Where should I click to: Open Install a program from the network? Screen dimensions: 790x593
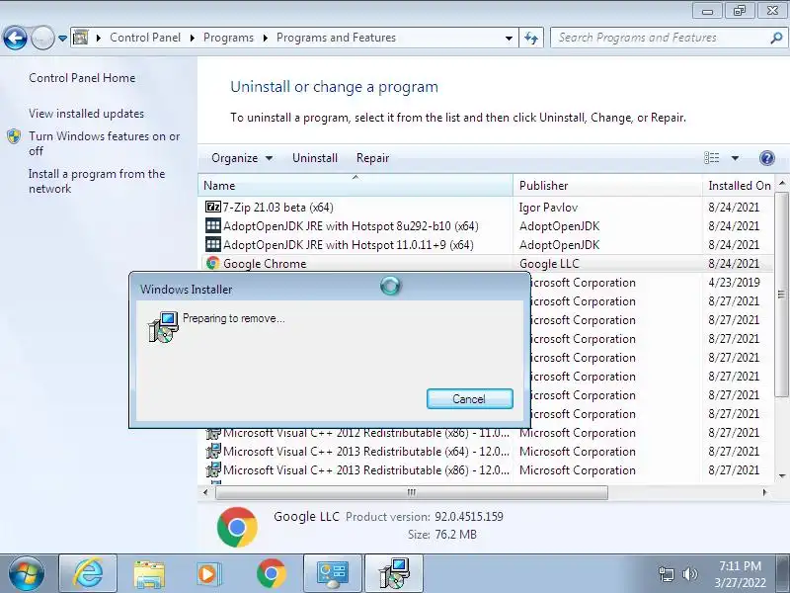[97, 181]
